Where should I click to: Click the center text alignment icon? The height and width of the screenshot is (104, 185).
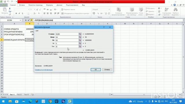[47, 14]
